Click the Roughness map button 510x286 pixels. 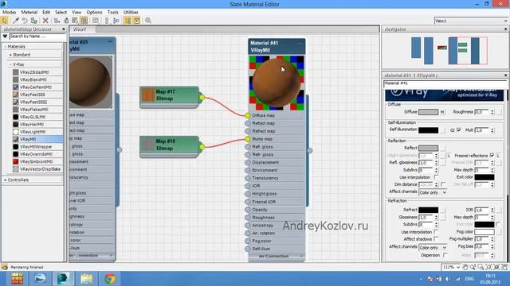(x=499, y=112)
